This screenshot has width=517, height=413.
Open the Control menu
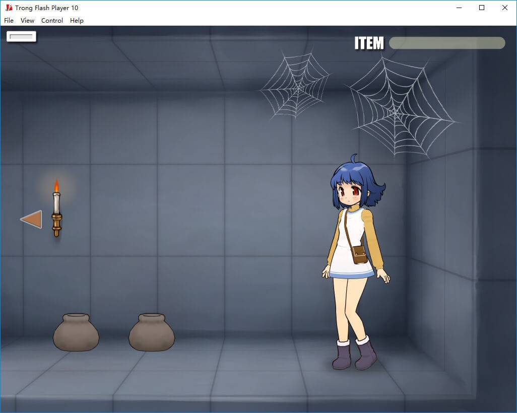coord(52,21)
